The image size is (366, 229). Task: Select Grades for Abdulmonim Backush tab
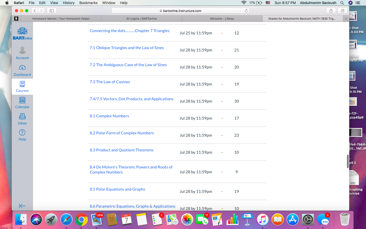tap(302, 19)
